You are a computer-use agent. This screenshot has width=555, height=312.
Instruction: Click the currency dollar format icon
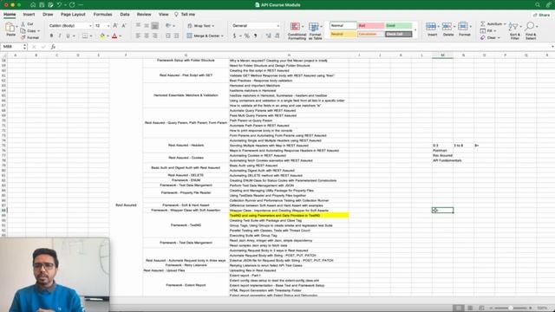pyautogui.click(x=234, y=36)
